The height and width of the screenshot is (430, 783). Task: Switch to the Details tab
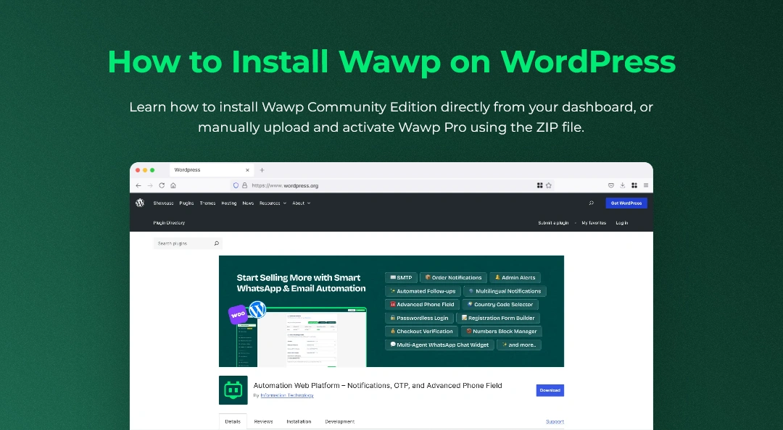click(x=233, y=421)
